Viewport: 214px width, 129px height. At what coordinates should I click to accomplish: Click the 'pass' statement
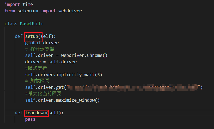click(x=30, y=119)
